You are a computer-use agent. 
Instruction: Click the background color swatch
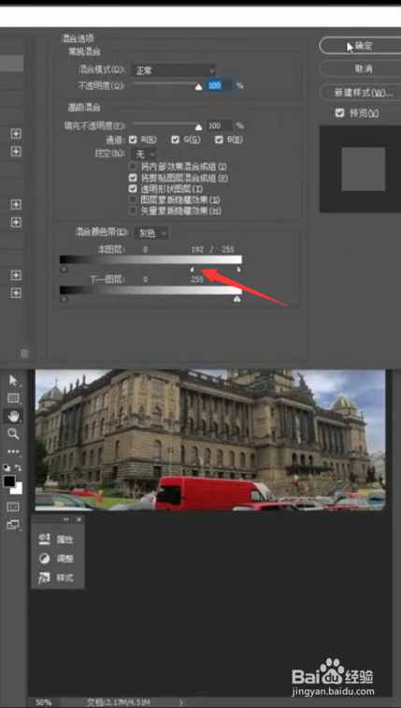tap(18, 490)
